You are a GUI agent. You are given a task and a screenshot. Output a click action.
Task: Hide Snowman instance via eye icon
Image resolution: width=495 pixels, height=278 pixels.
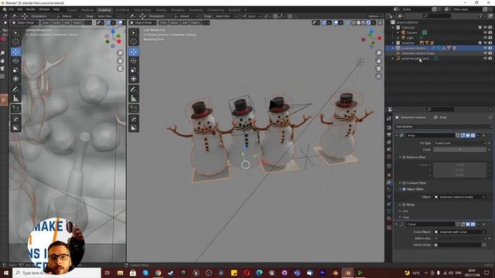tap(485, 48)
